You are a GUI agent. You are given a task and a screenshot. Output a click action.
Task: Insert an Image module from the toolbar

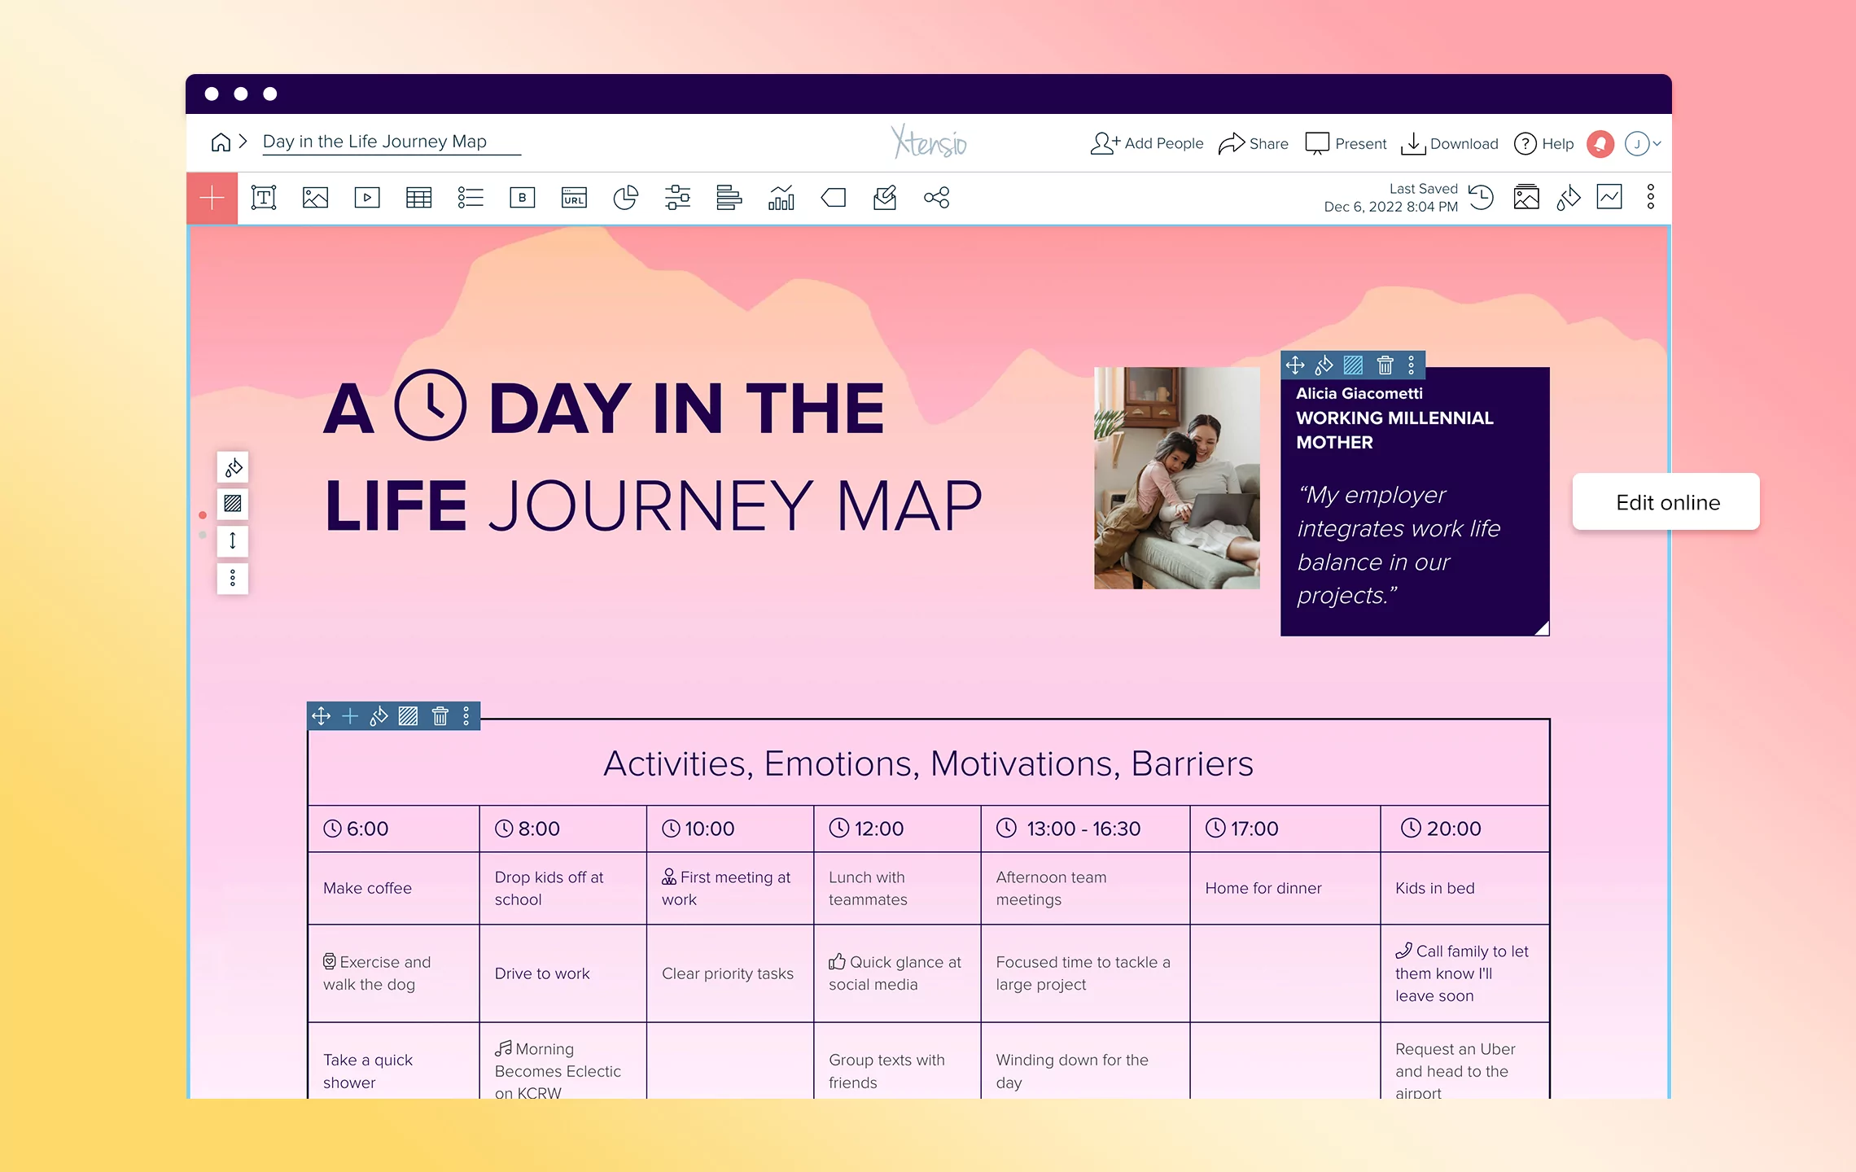point(315,197)
